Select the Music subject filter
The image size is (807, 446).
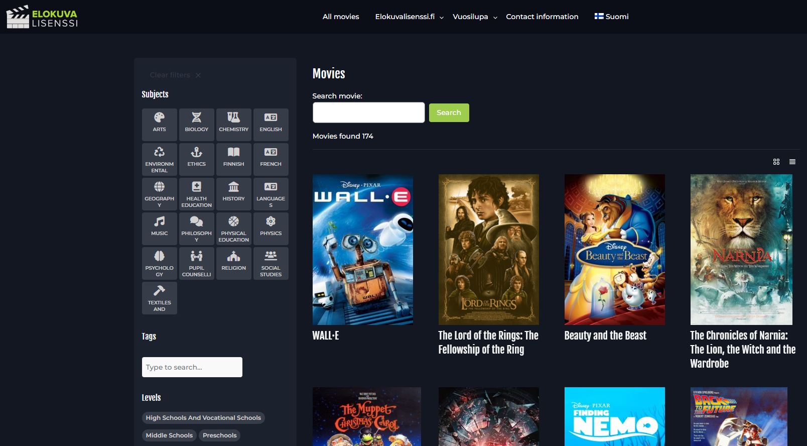tap(159, 229)
